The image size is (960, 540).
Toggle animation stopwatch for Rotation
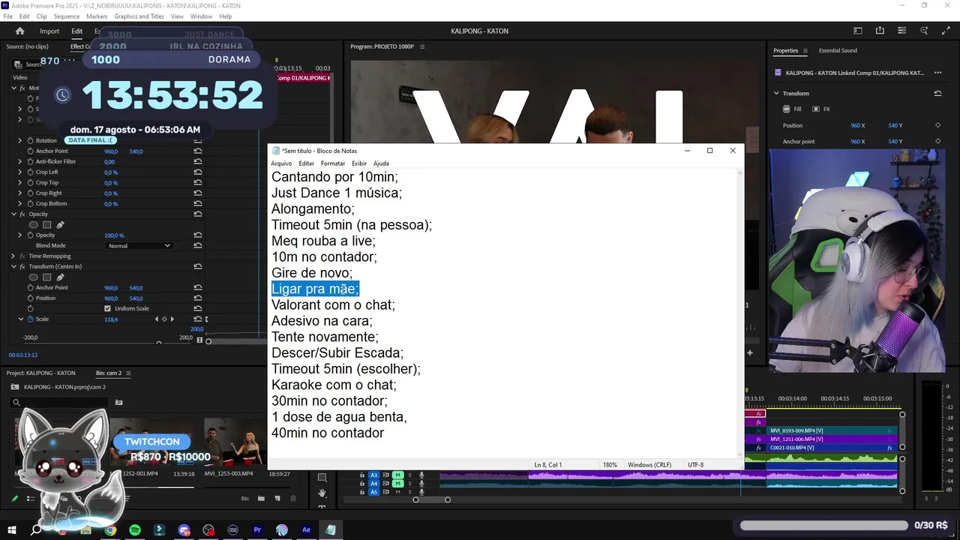coord(31,141)
